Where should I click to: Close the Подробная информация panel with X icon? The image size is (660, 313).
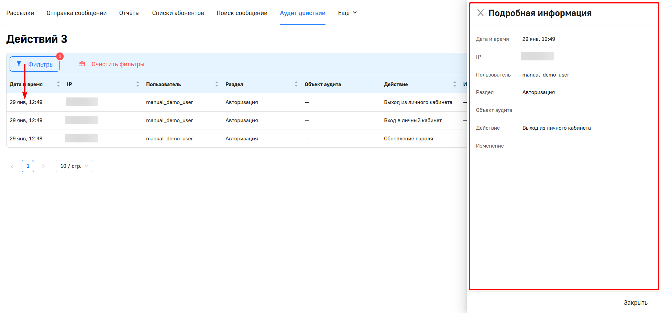click(x=481, y=13)
